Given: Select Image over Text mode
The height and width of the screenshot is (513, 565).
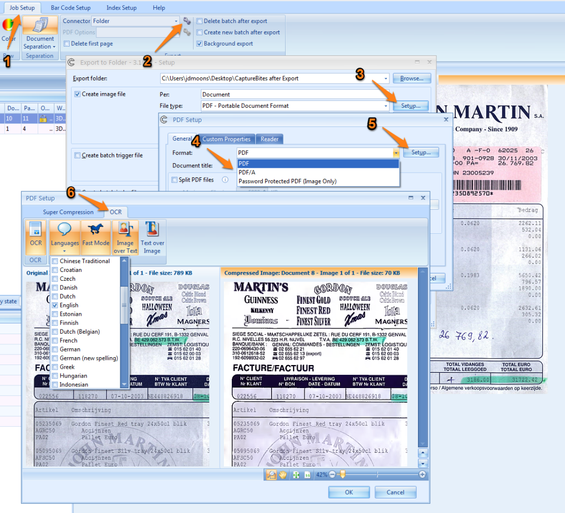Looking at the screenshot, I should click(126, 237).
